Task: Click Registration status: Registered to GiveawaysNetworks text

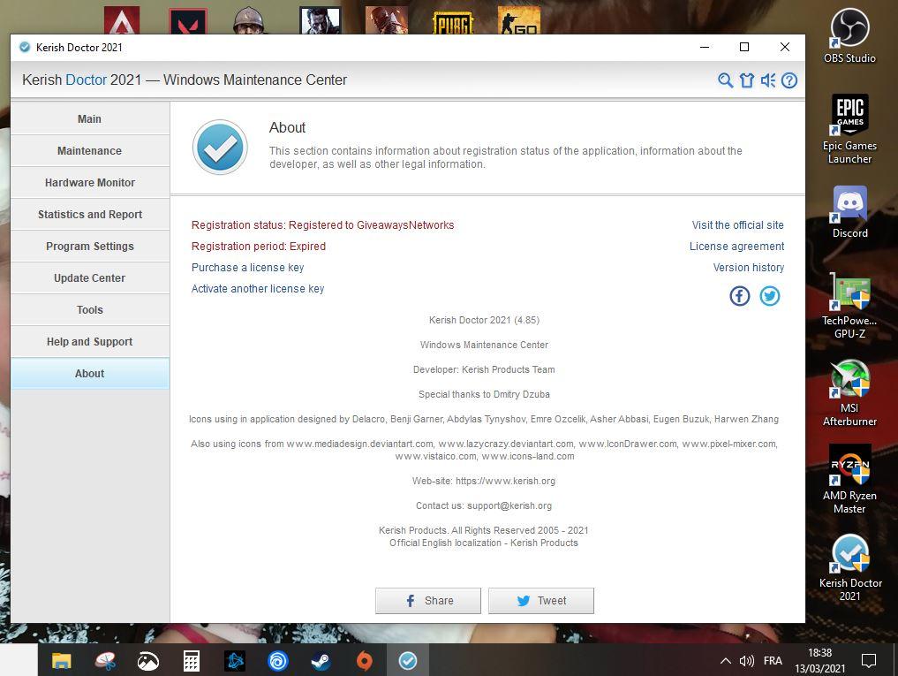Action: (322, 225)
